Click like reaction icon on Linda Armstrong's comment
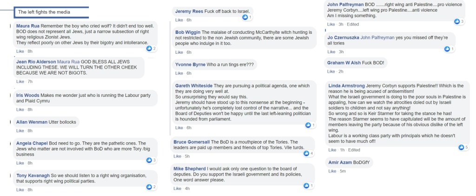 461,147
